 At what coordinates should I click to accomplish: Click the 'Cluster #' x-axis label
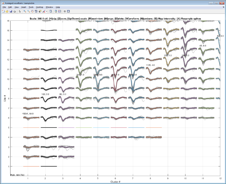tap(115, 182)
